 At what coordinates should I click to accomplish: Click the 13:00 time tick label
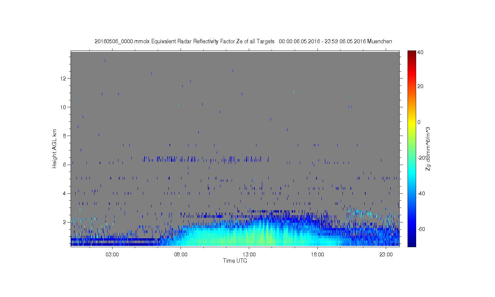click(x=249, y=255)
